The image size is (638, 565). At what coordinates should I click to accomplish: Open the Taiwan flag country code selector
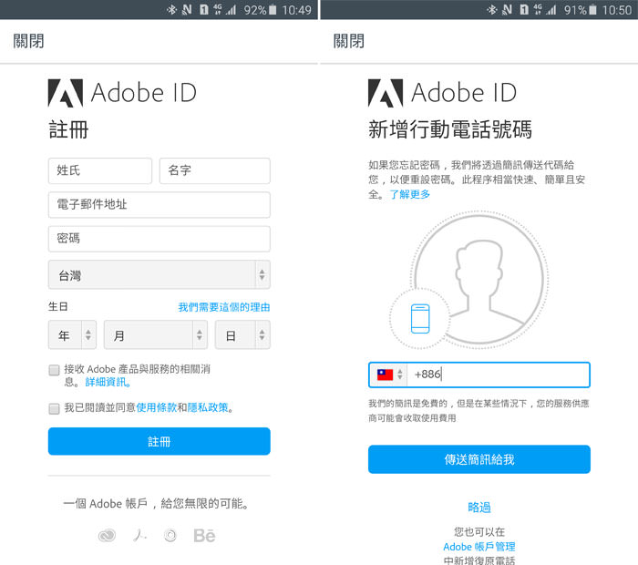tap(389, 375)
